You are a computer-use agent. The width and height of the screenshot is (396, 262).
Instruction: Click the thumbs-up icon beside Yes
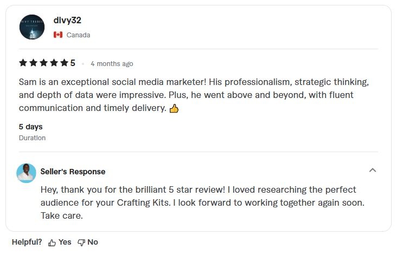[52, 243]
